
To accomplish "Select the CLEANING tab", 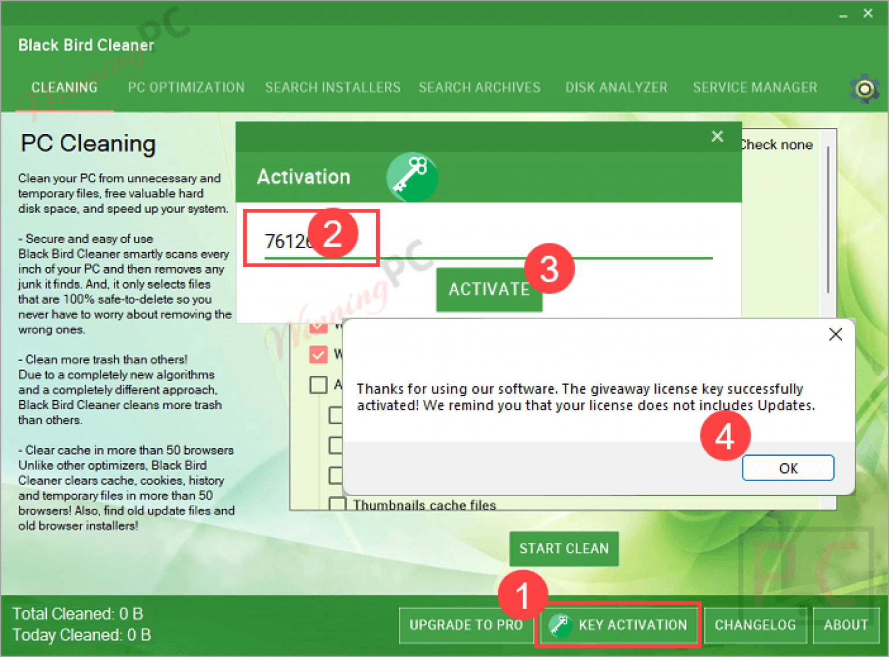I will tap(64, 87).
